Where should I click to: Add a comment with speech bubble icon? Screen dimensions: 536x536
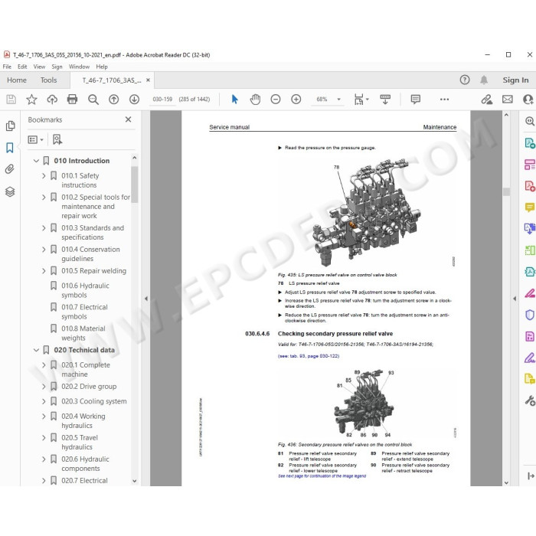(x=415, y=100)
